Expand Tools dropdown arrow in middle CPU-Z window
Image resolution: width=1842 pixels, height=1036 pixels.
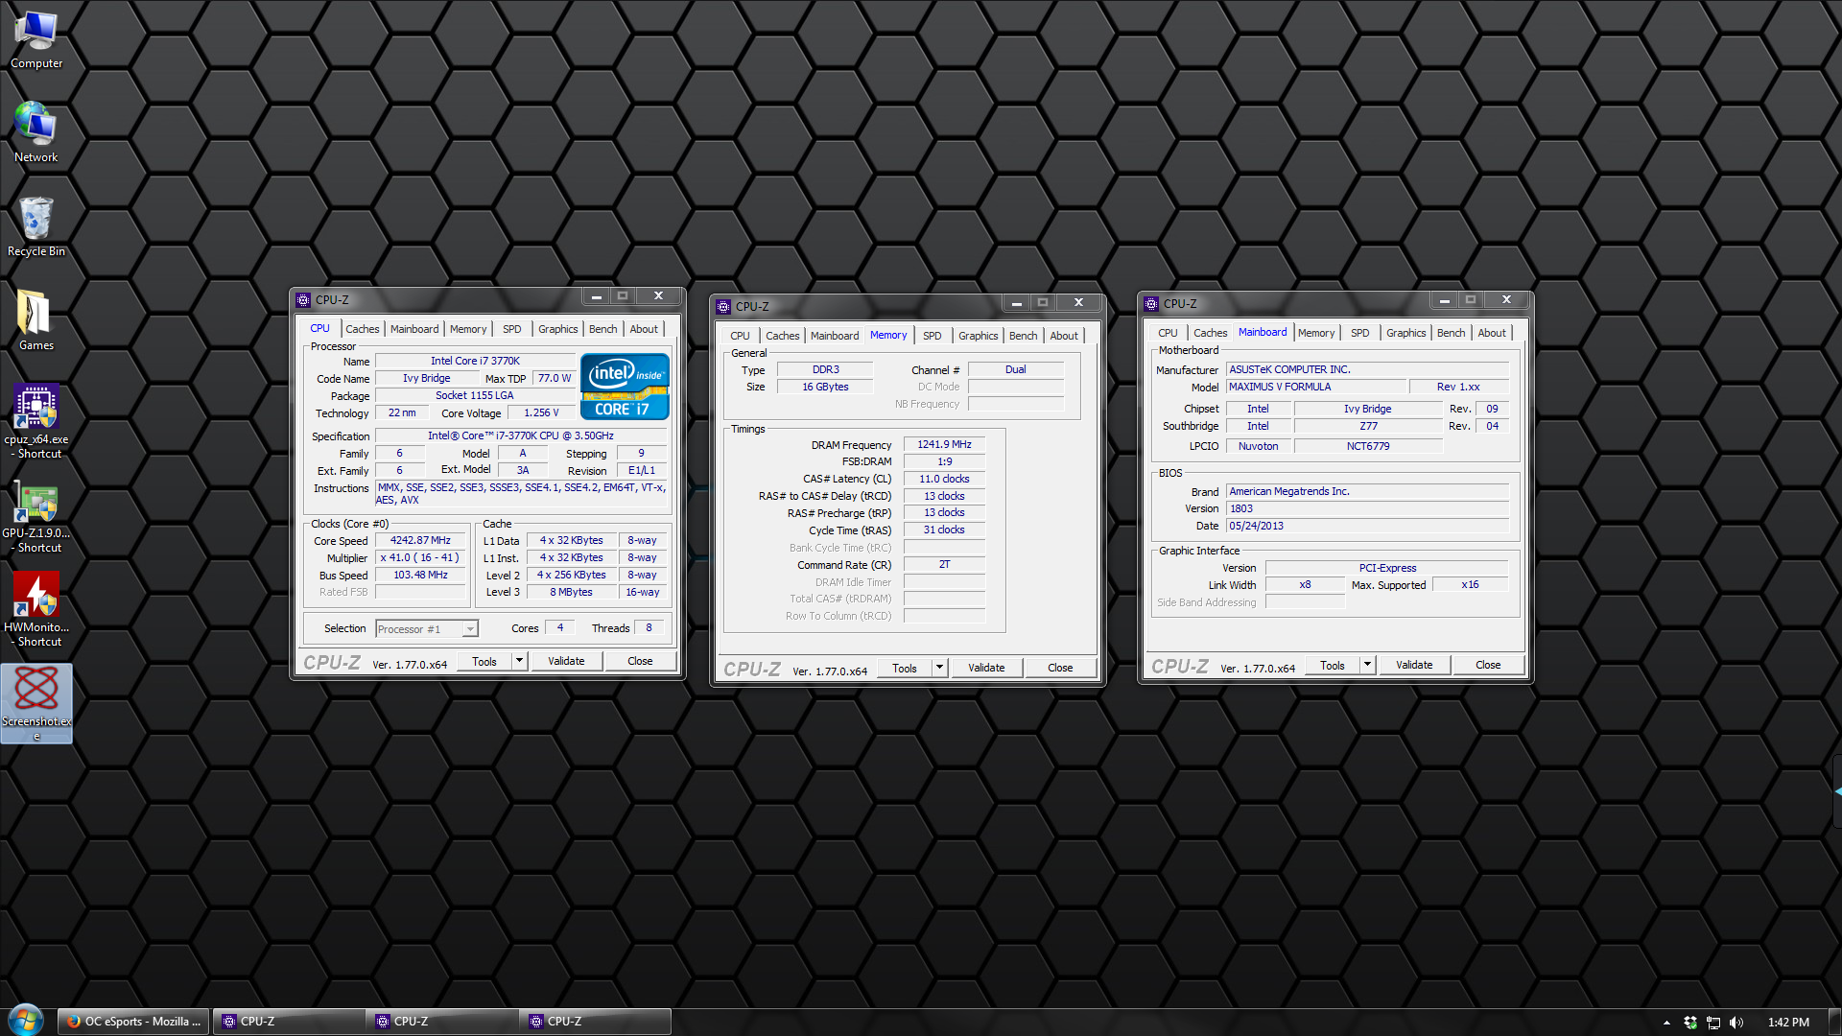pyautogui.click(x=939, y=668)
